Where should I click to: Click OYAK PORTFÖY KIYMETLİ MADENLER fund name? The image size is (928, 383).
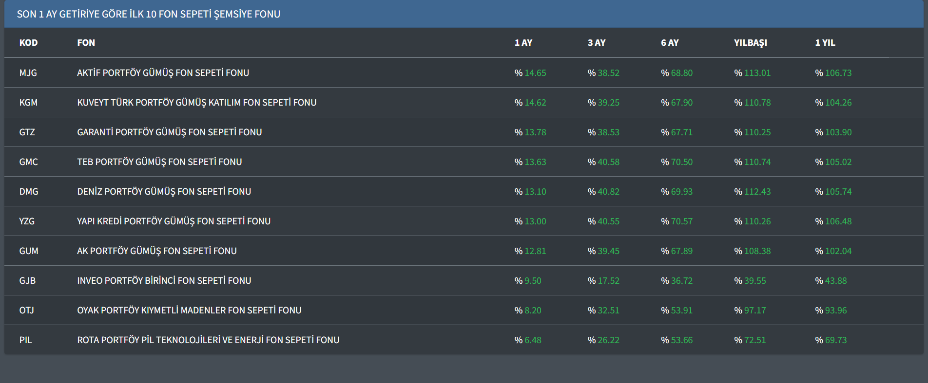[x=189, y=310]
